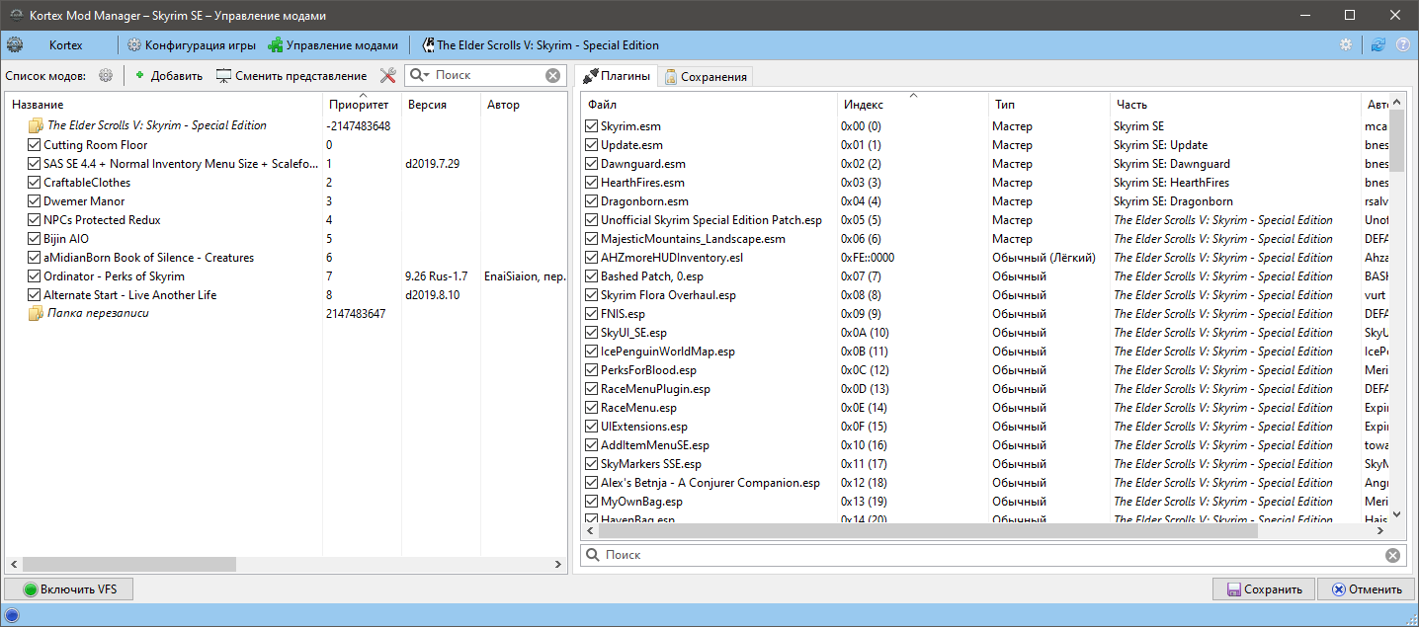This screenshot has height=627, width=1419.
Task: Click the Kortex app icon in title bar
Action: point(16,16)
